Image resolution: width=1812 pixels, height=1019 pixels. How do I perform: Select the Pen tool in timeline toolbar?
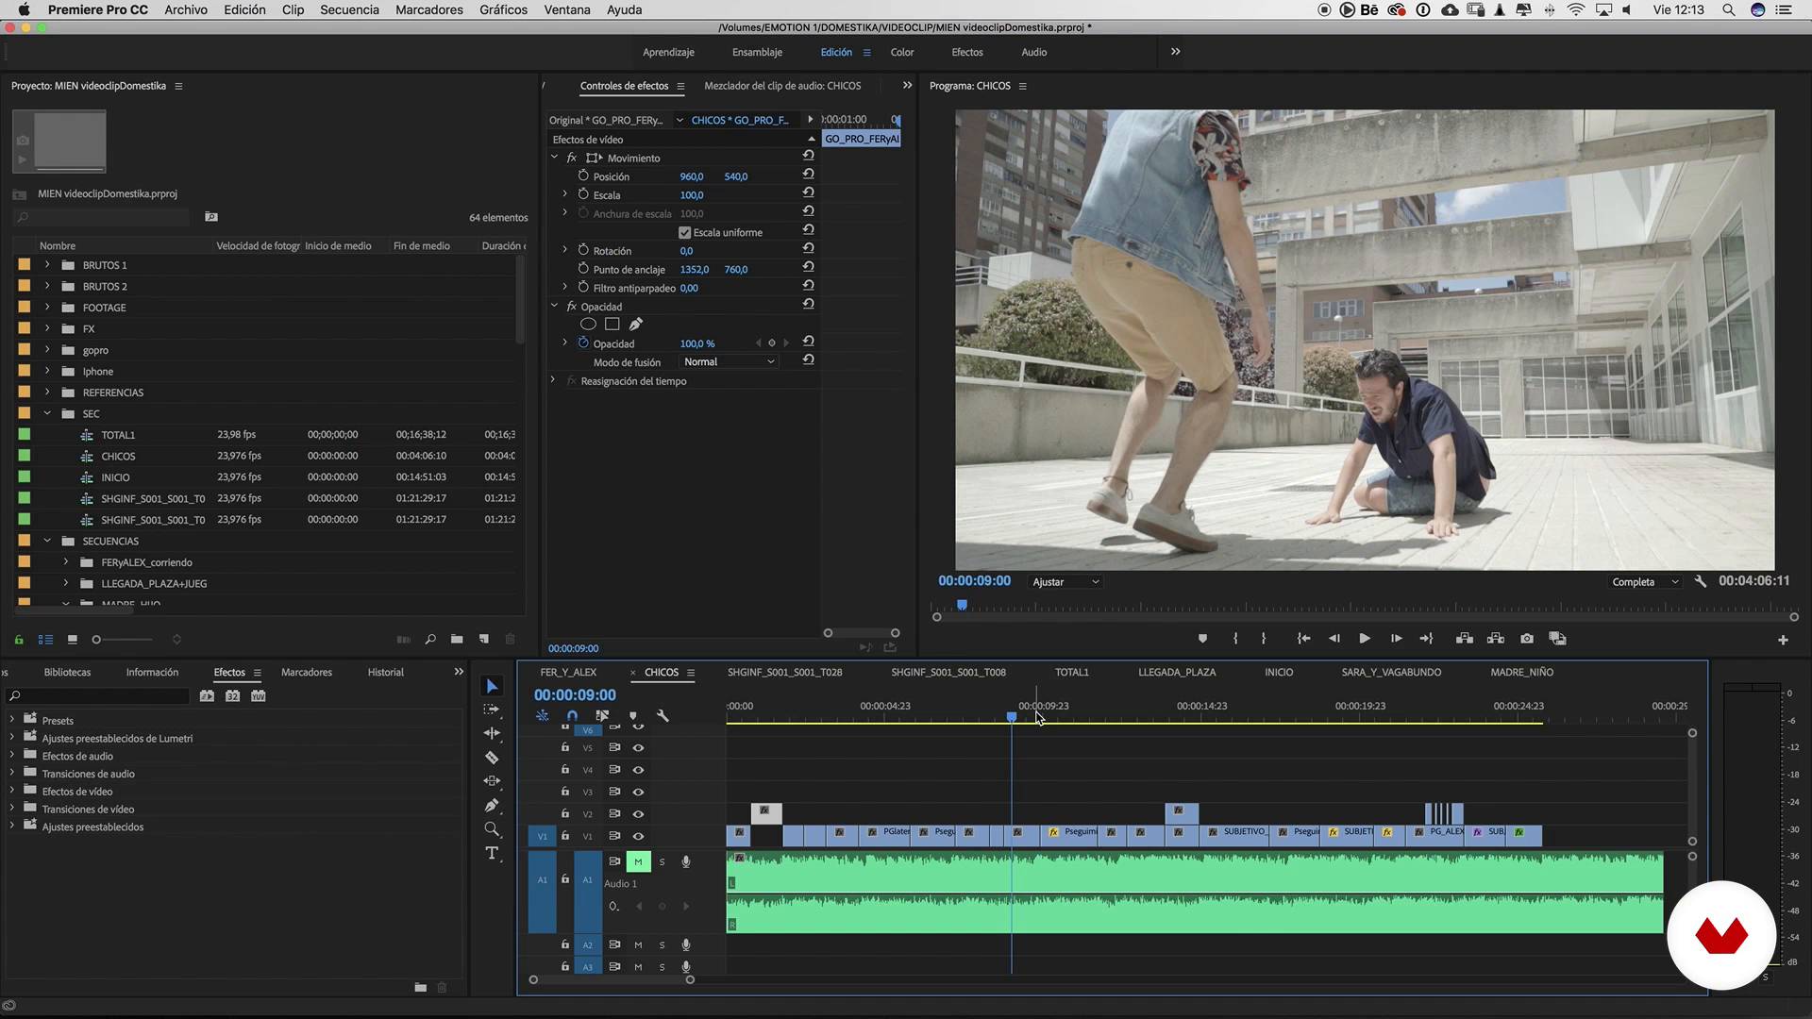tap(492, 805)
